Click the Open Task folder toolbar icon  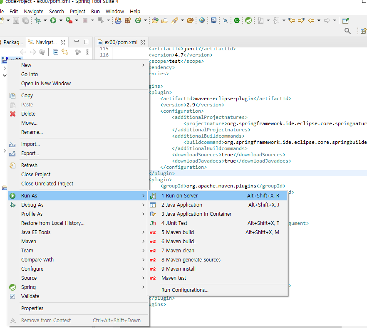point(164,20)
